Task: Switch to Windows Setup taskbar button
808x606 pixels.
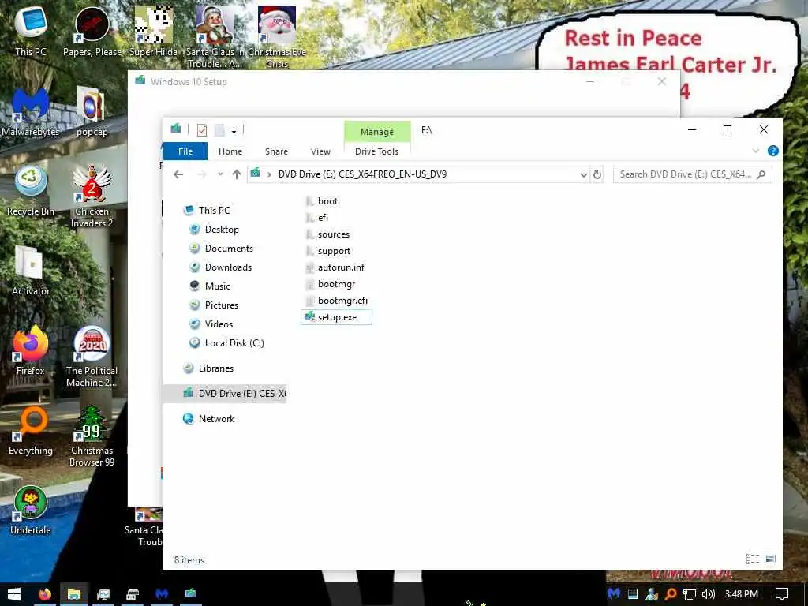Action: 191,594
